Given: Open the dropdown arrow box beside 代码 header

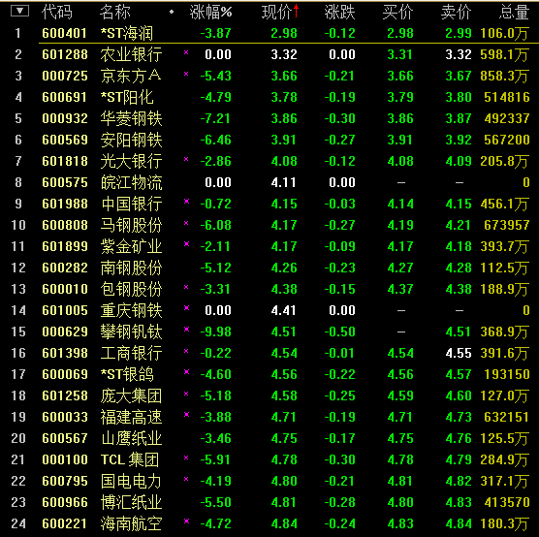Looking at the screenshot, I should click(19, 12).
